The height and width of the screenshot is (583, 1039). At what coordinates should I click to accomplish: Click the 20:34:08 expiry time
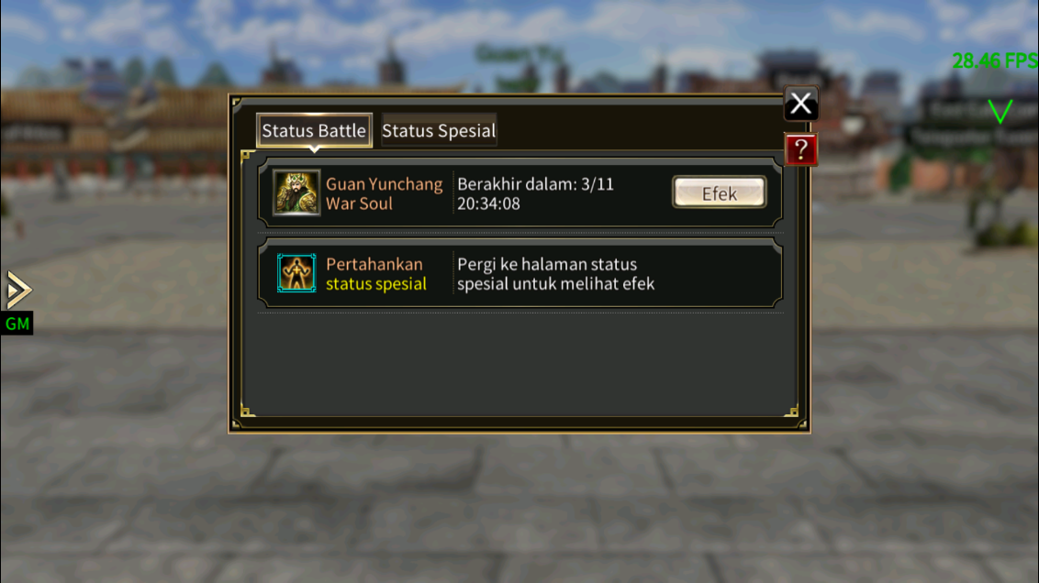point(488,203)
